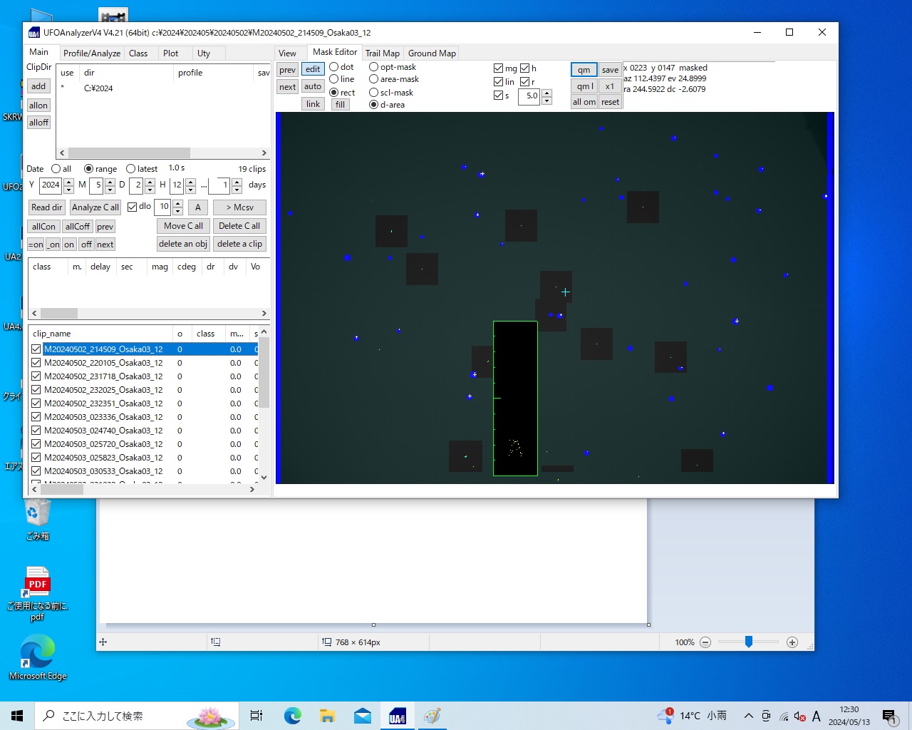This screenshot has height=730, width=912.
Task: Select the 'all' date radio option
Action: 56,169
